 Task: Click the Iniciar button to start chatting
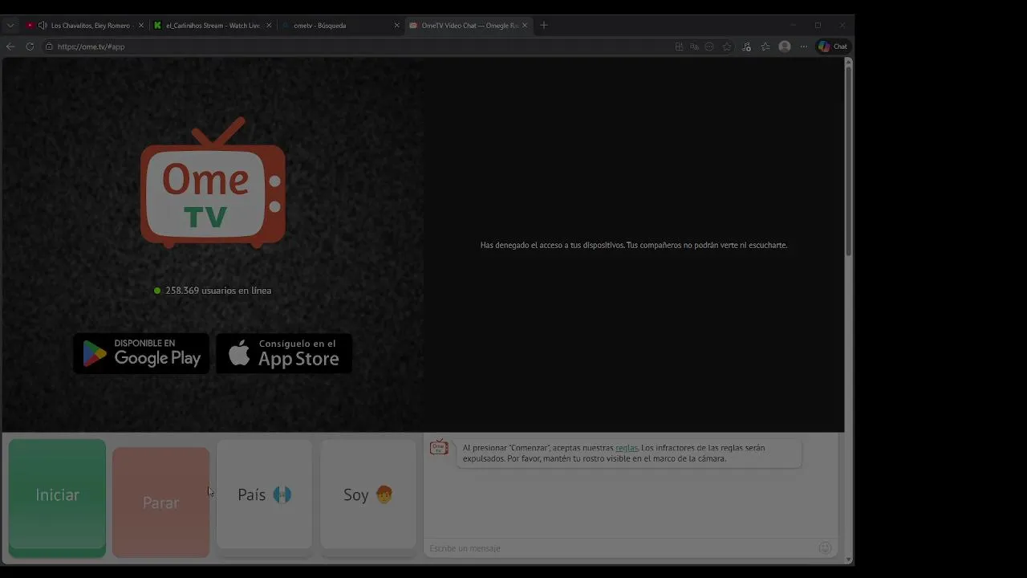[x=57, y=497]
